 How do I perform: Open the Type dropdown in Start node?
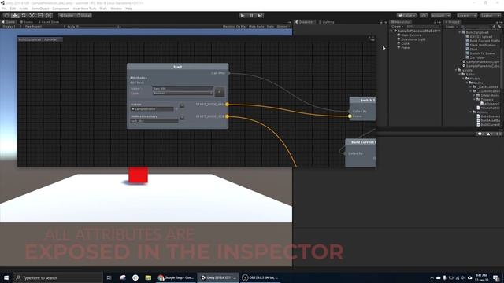pyautogui.click(x=183, y=93)
